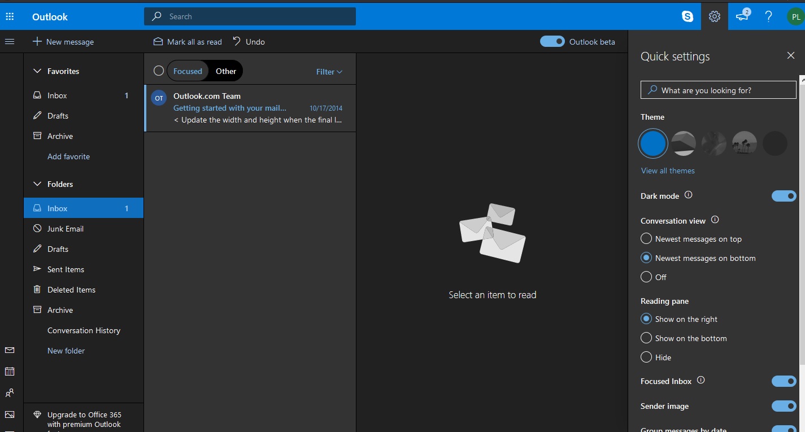
Task: Click the premium diamond icon
Action: (x=37, y=414)
